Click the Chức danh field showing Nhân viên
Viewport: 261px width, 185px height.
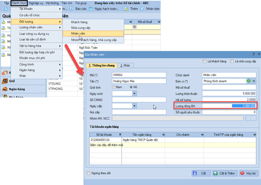pos(229,75)
